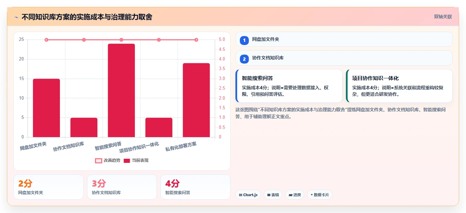Screen dimensions: 466x213
Task: Click the number 2 badge for 协作文档知识库
Action: point(244,59)
